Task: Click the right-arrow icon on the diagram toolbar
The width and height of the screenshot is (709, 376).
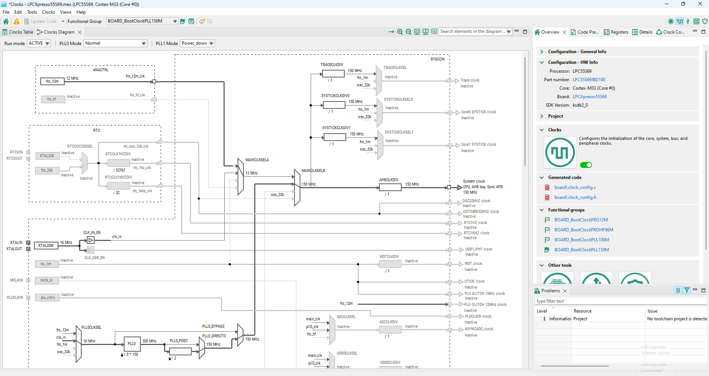Action: point(391,32)
